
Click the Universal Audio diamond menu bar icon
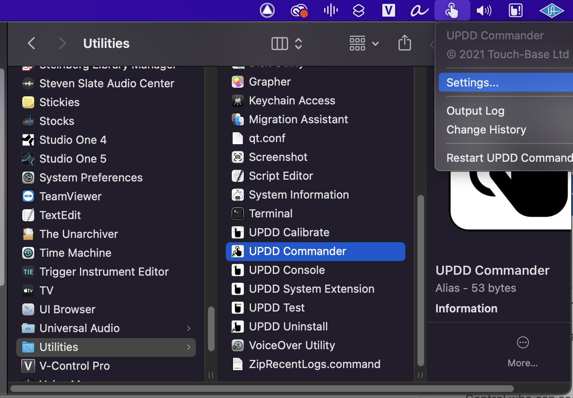point(552,10)
